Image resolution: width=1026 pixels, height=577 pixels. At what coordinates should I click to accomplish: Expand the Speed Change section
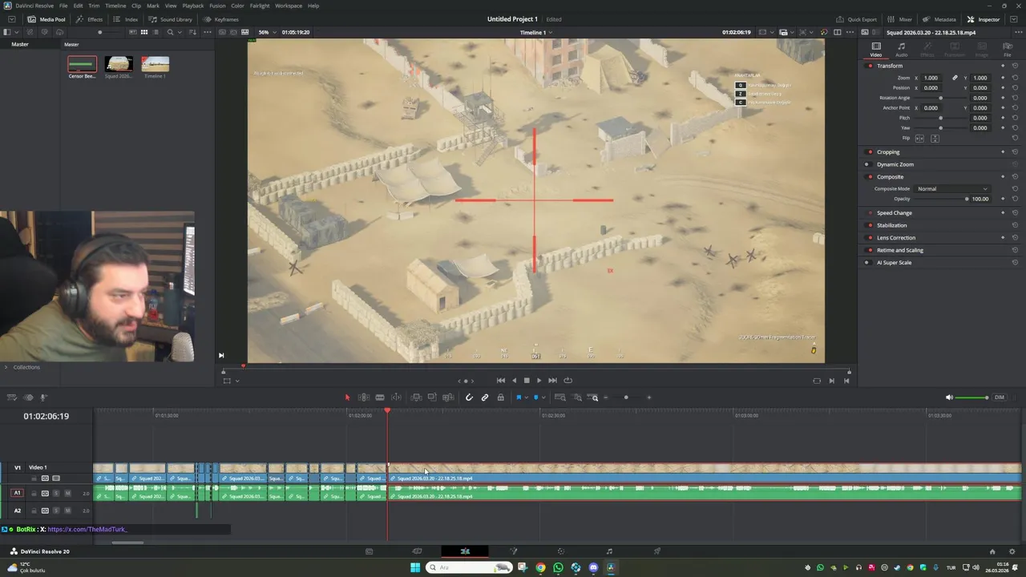click(x=894, y=213)
